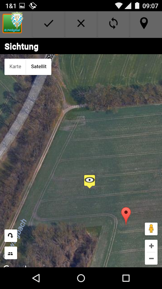
Task: Tap the Android home circle button
Action: (81, 278)
